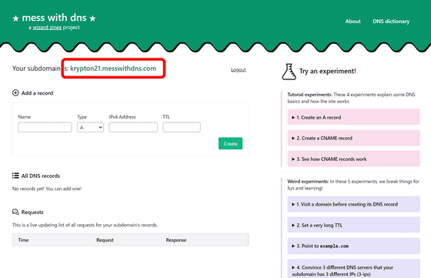Click the Tutorial experiments description text
This screenshot has height=278, width=431.
point(351,98)
